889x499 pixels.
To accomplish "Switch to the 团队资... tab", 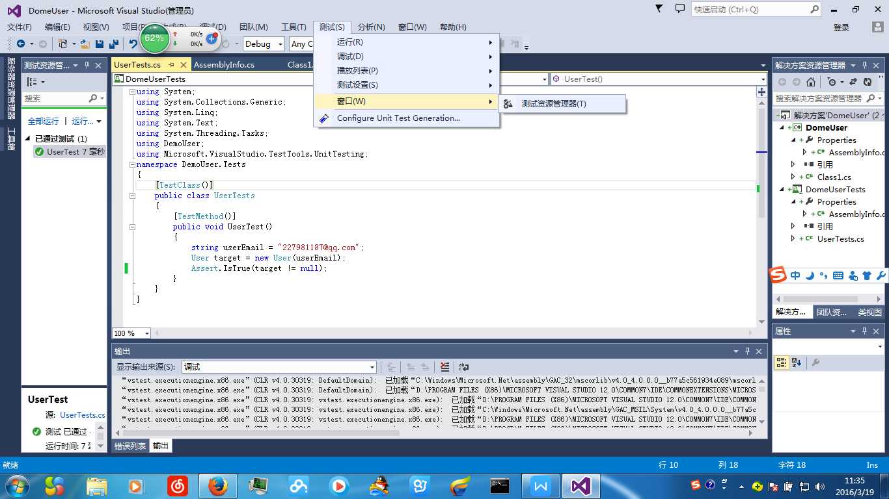I will (x=832, y=312).
